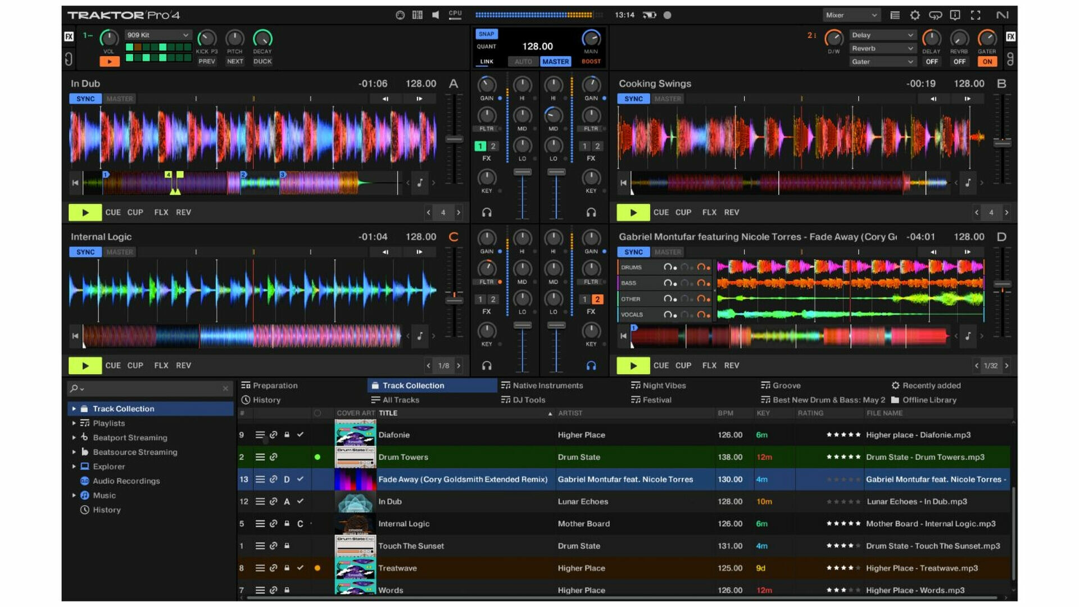Click Deck B tempo bend left arrow
Viewport: 1079px width, 607px height.
933,99
